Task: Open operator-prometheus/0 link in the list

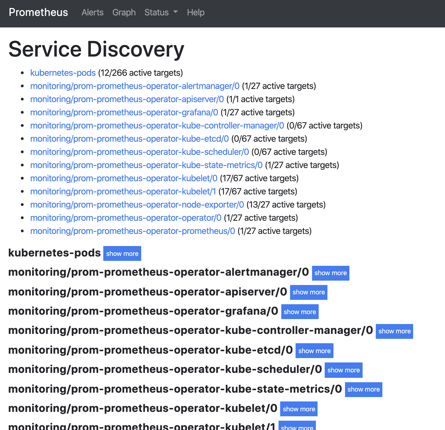Action: point(133,231)
